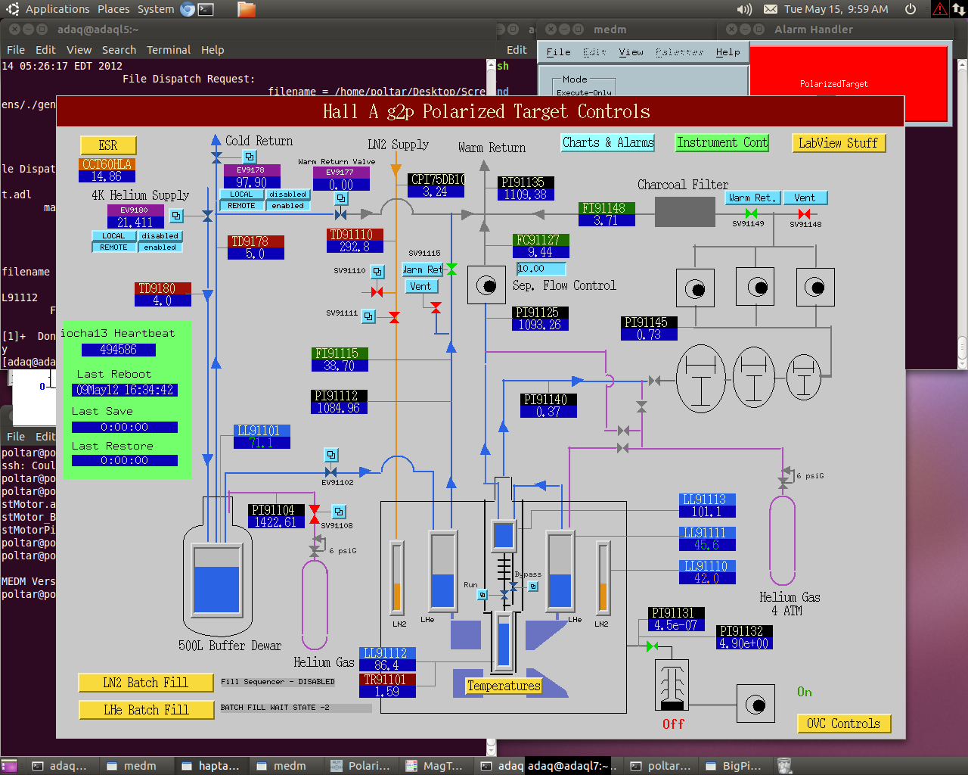Click the red SV91148 valve symbol
The width and height of the screenshot is (968, 775).
804,214
